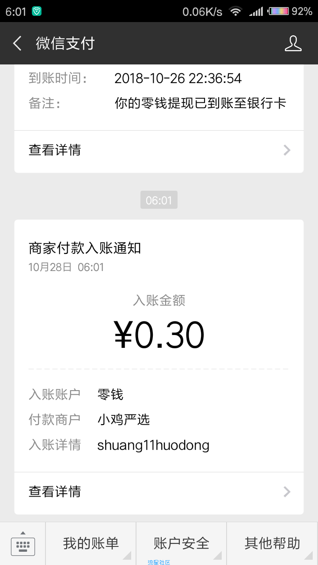318x565 pixels.
Task: Open the profile icon in the header
Action: (293, 43)
